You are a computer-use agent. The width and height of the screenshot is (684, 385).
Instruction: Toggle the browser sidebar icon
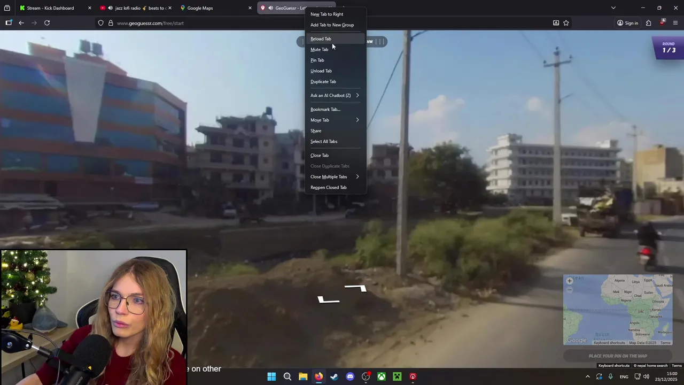(x=9, y=23)
